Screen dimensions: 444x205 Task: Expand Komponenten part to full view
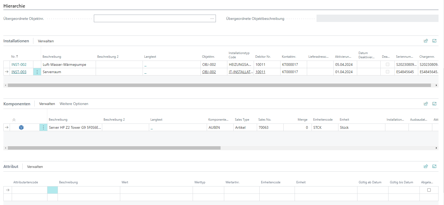coord(434,104)
